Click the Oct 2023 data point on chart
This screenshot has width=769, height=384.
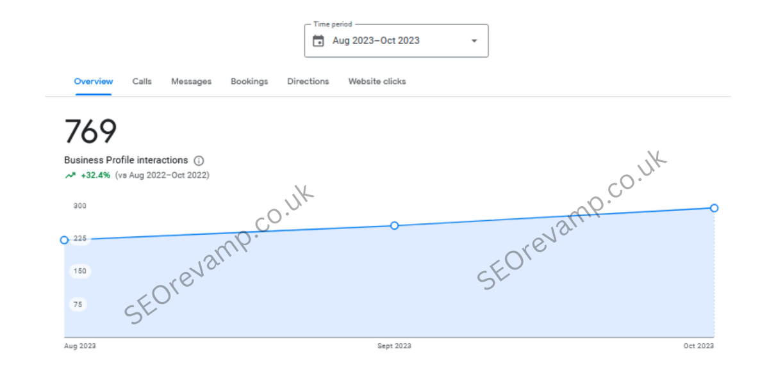[x=715, y=208]
